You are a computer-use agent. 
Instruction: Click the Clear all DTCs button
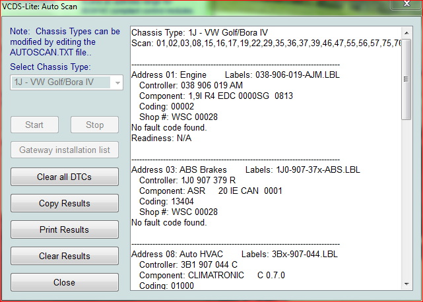point(65,177)
